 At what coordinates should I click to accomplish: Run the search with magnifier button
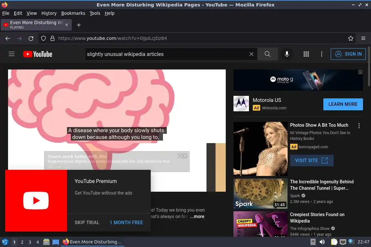pyautogui.click(x=268, y=54)
